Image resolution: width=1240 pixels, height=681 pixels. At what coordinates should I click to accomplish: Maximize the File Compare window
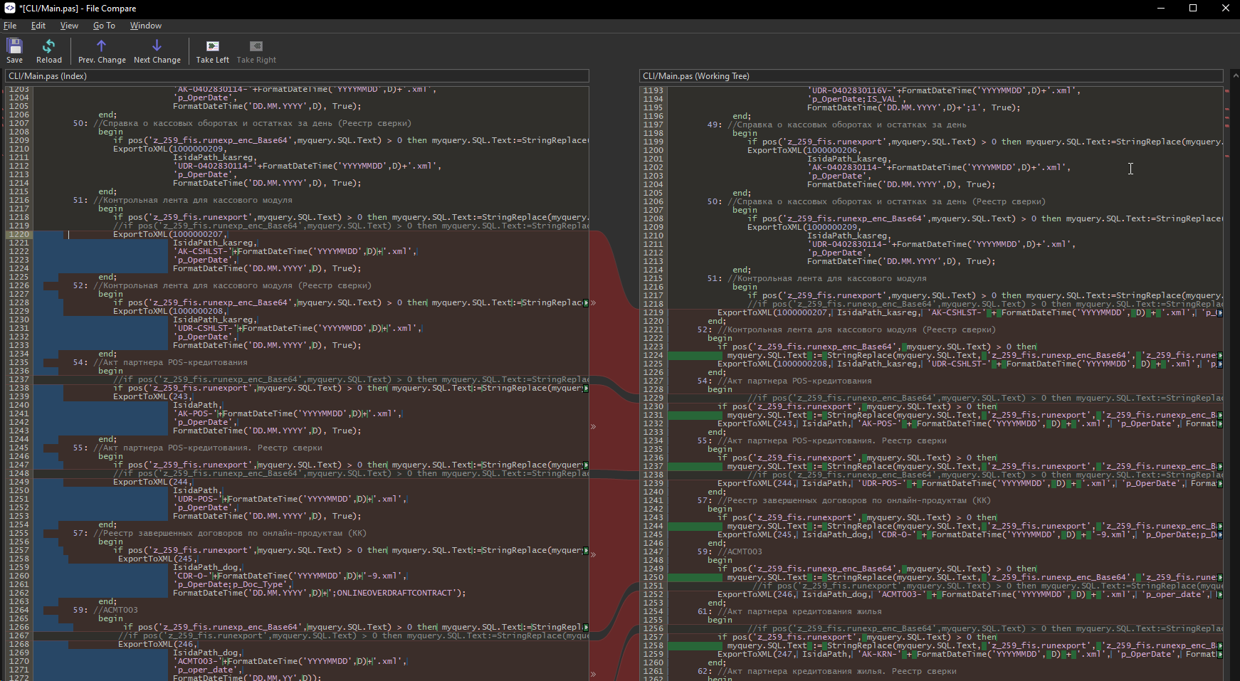point(1193,8)
